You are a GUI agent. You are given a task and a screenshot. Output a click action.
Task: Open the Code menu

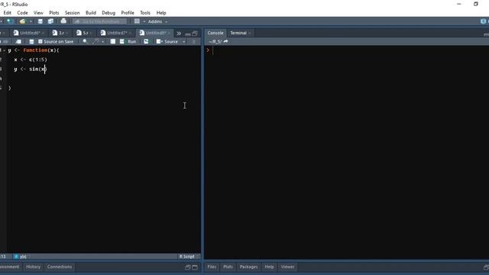(22, 13)
